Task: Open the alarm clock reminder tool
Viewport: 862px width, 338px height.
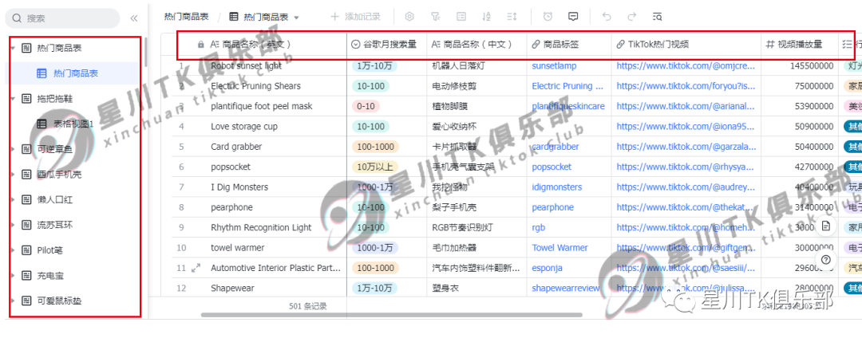Action: click(x=548, y=17)
